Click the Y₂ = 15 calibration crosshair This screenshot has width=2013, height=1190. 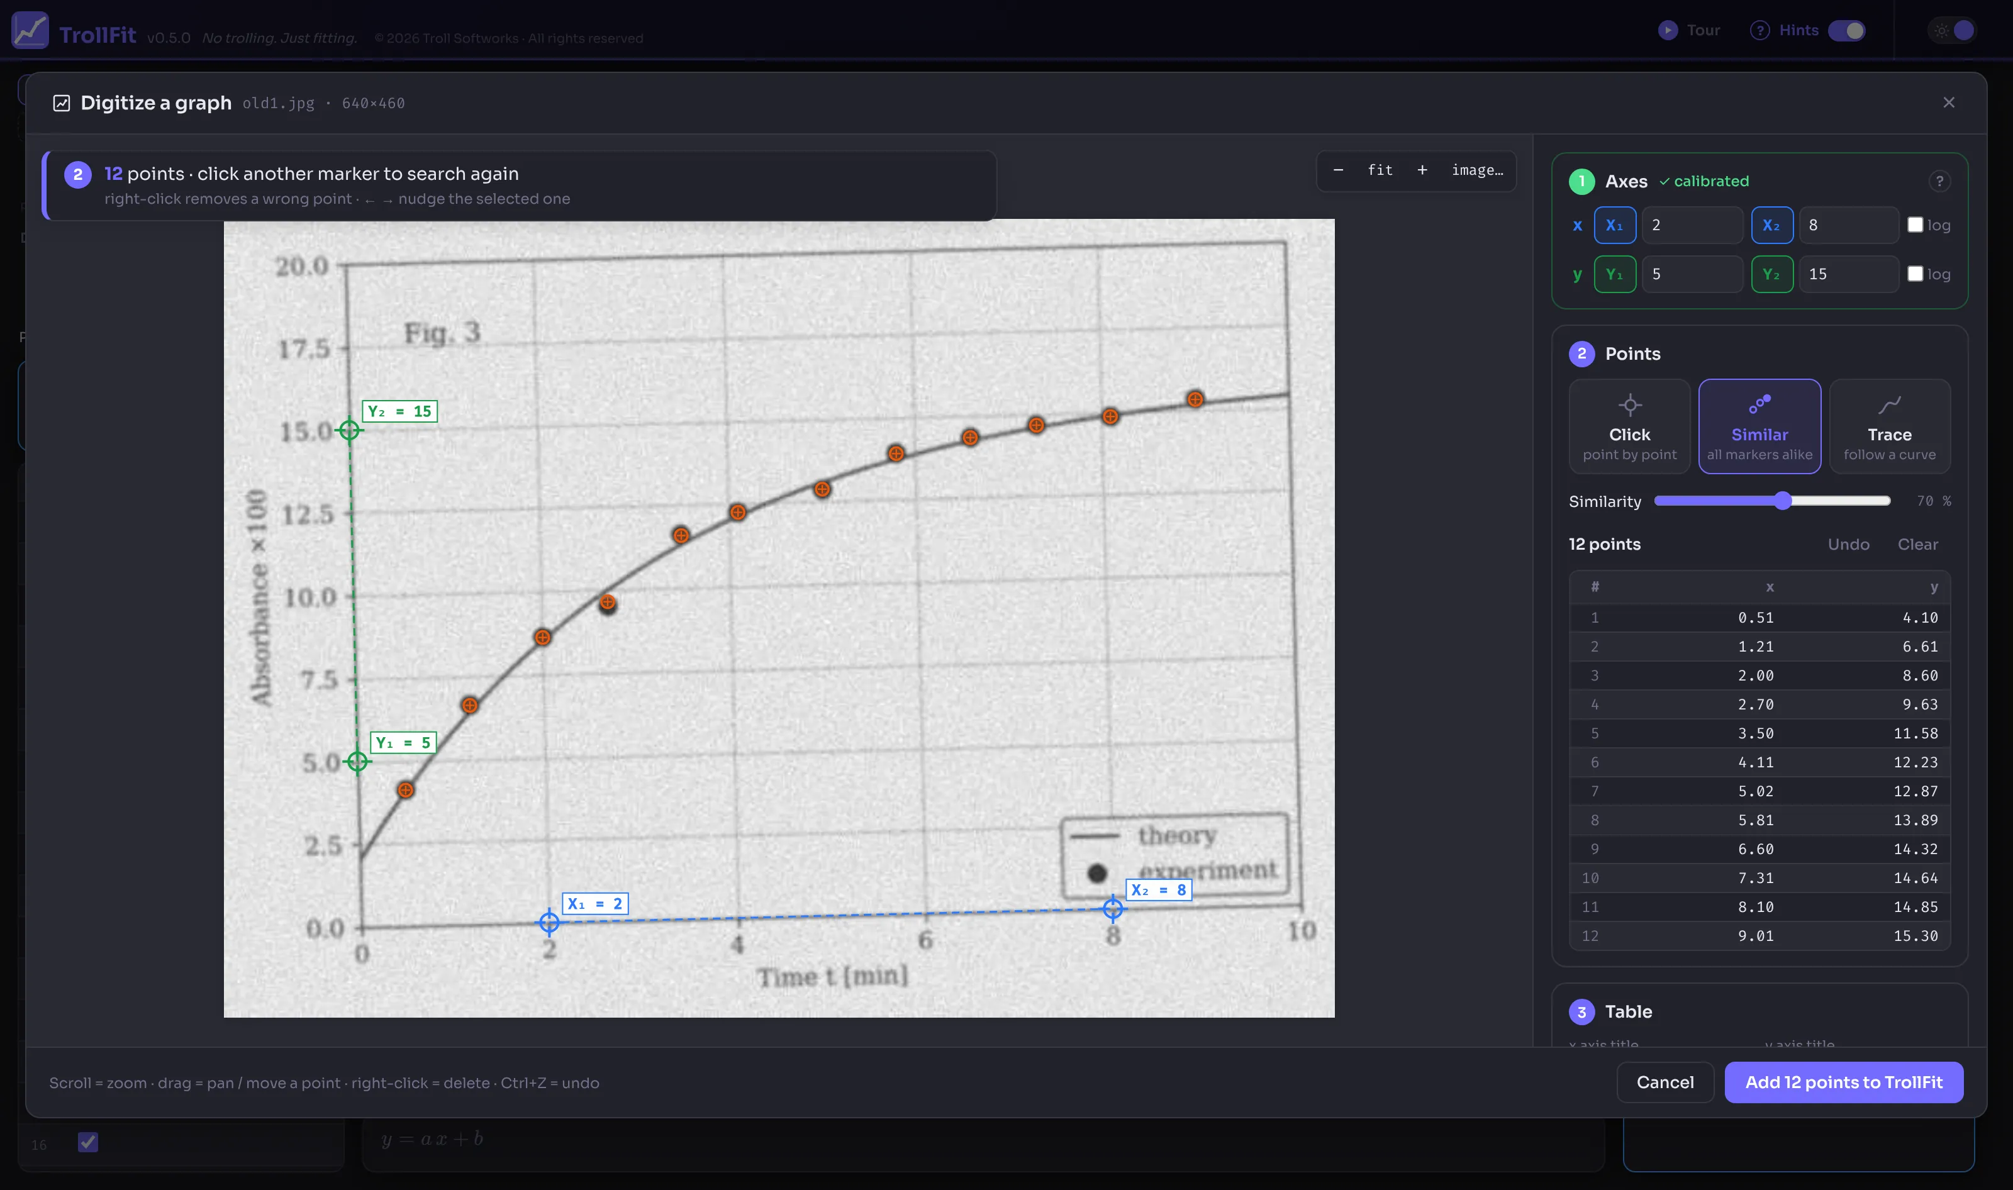349,431
